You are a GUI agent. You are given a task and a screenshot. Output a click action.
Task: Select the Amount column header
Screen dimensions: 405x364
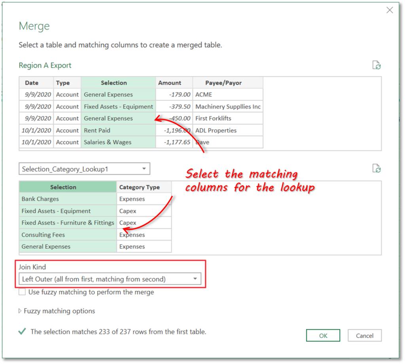pos(170,83)
